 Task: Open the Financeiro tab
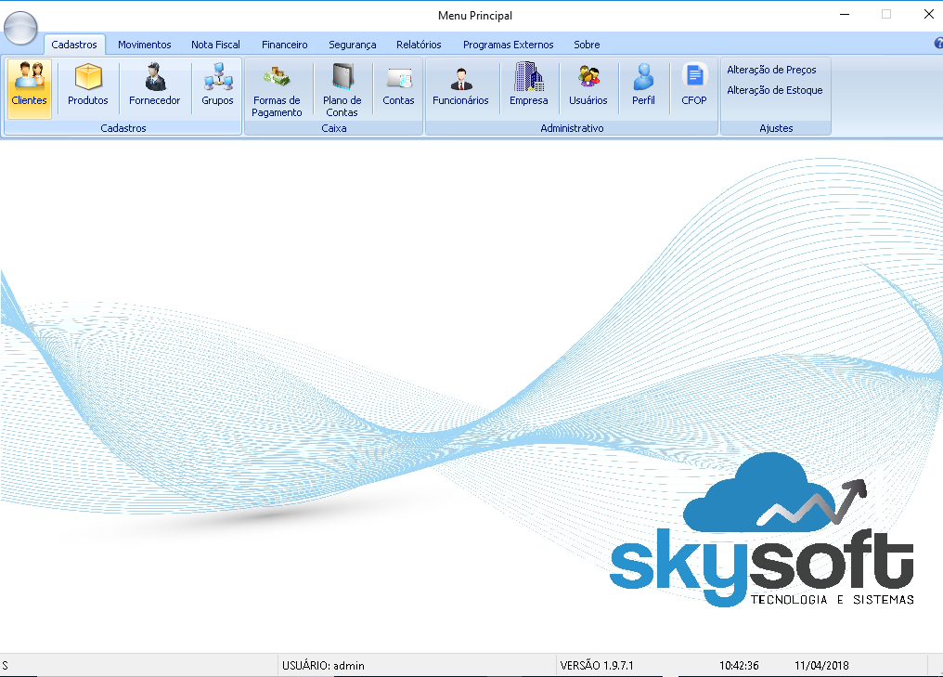tap(284, 45)
